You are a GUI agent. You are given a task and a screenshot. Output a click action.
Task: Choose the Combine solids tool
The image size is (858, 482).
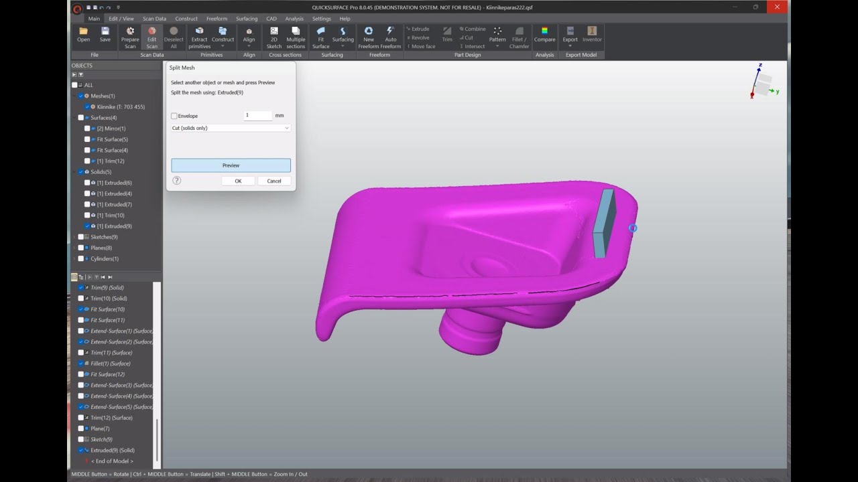tap(473, 29)
